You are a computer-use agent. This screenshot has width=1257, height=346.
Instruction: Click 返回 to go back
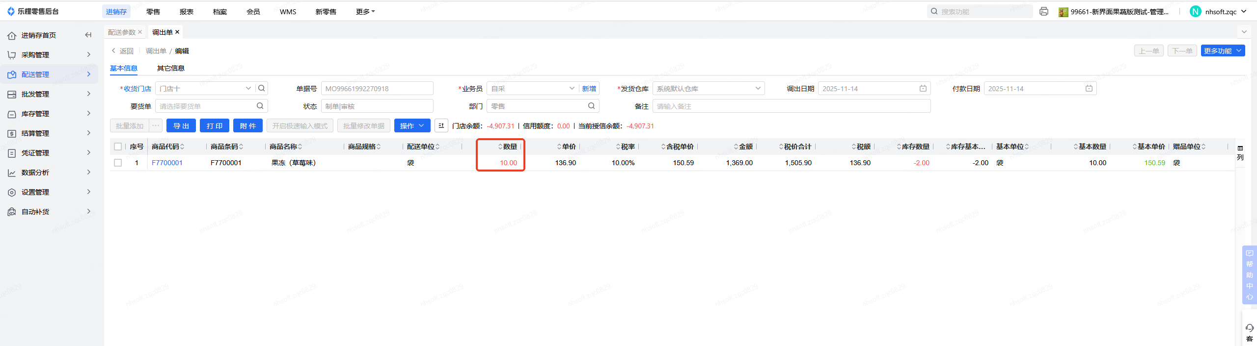pos(122,50)
